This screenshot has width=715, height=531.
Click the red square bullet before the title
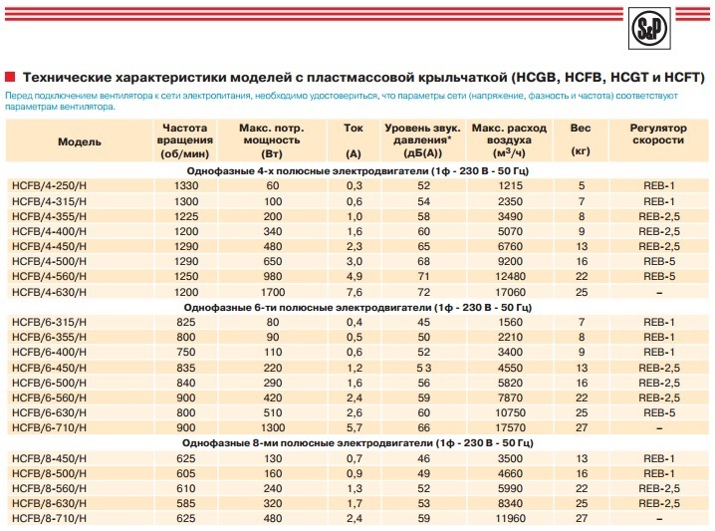[11, 76]
